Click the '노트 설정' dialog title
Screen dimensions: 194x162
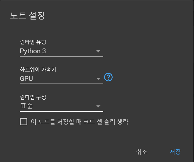pos(27,16)
